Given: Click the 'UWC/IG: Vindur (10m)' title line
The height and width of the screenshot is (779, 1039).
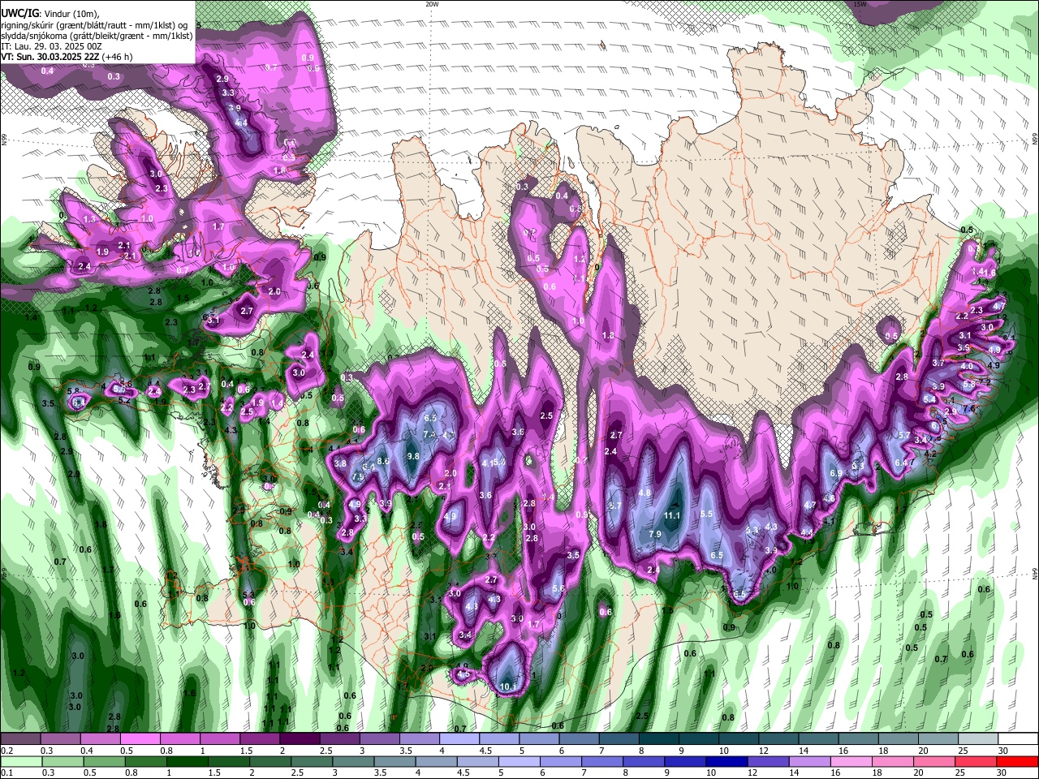Looking at the screenshot, I should click(51, 14).
